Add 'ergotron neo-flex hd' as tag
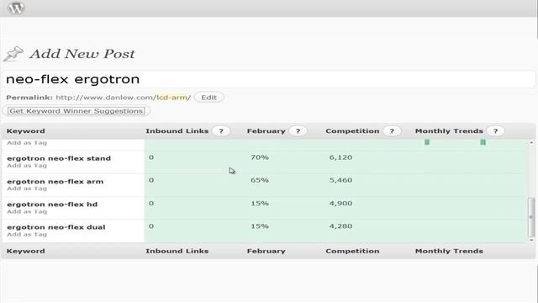This screenshot has height=303, width=538. [27, 211]
